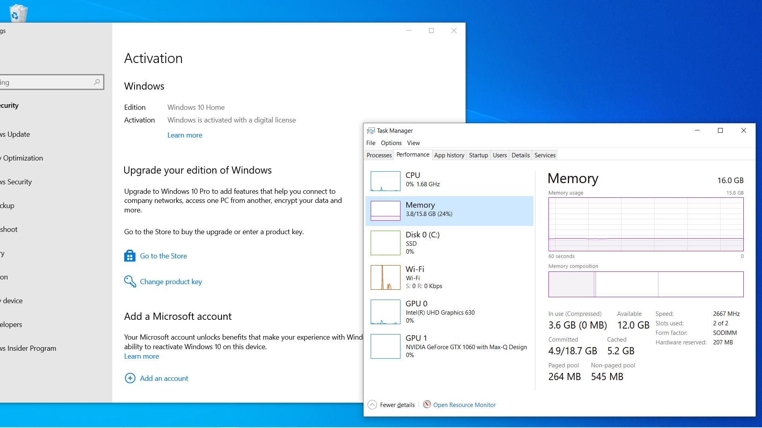Switch to the Users tab
762x428 pixels.
[500, 155]
